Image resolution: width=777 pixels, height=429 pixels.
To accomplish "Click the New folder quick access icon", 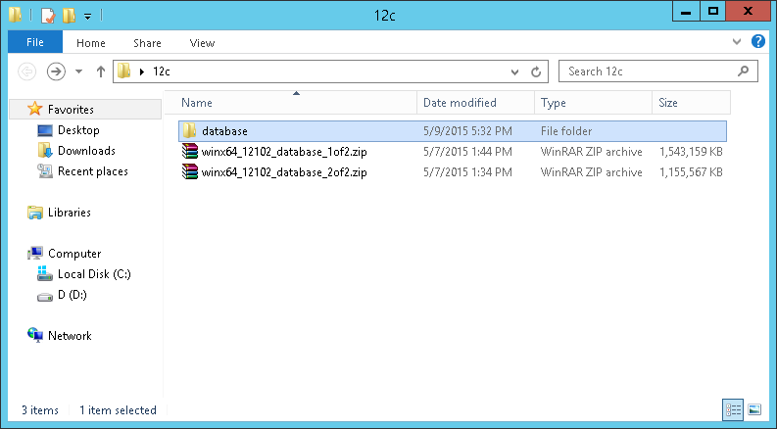I will pyautogui.click(x=69, y=16).
